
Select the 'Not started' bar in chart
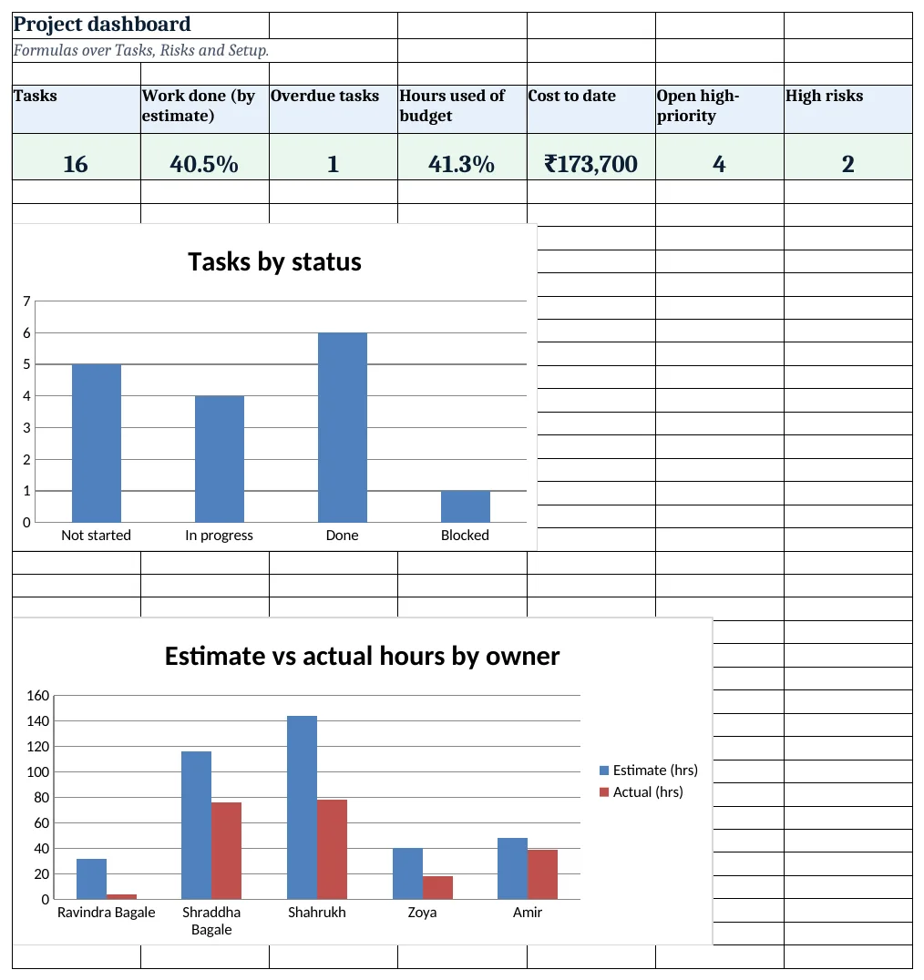pyautogui.click(x=97, y=444)
